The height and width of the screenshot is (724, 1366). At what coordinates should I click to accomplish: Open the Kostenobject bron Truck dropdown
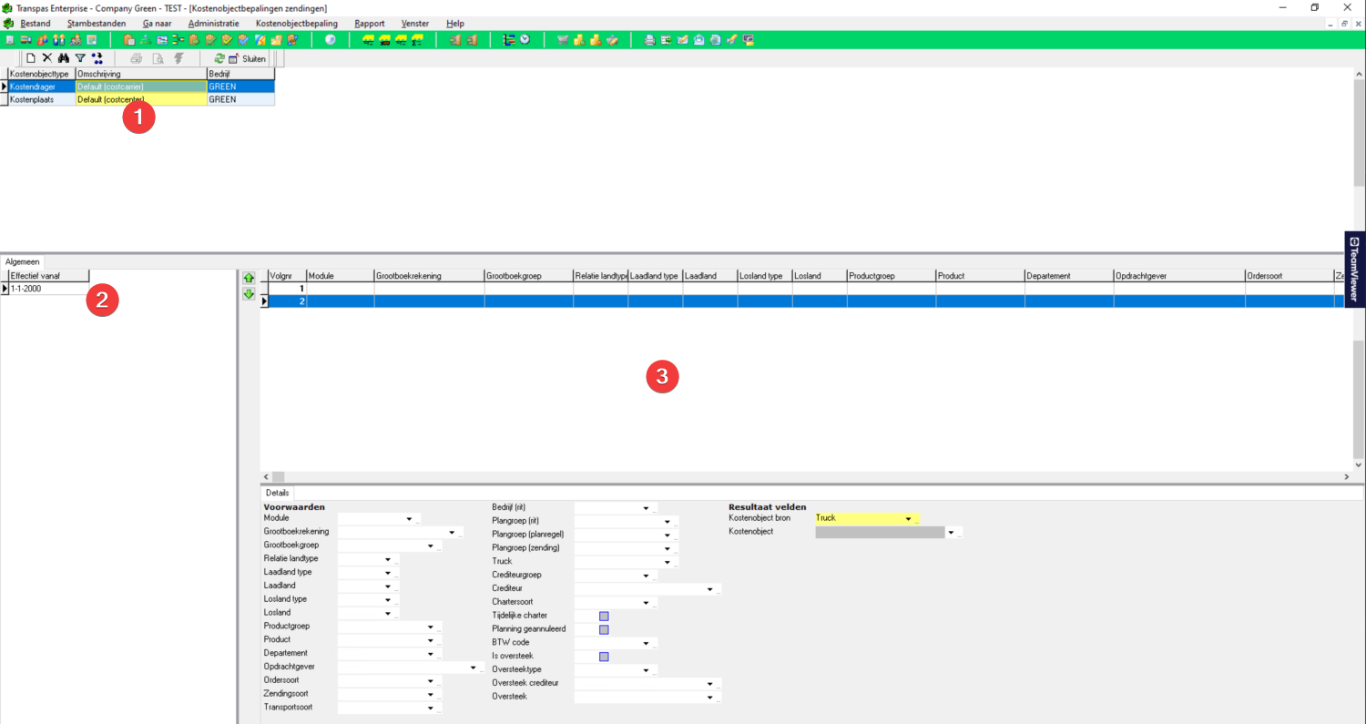pyautogui.click(x=908, y=518)
